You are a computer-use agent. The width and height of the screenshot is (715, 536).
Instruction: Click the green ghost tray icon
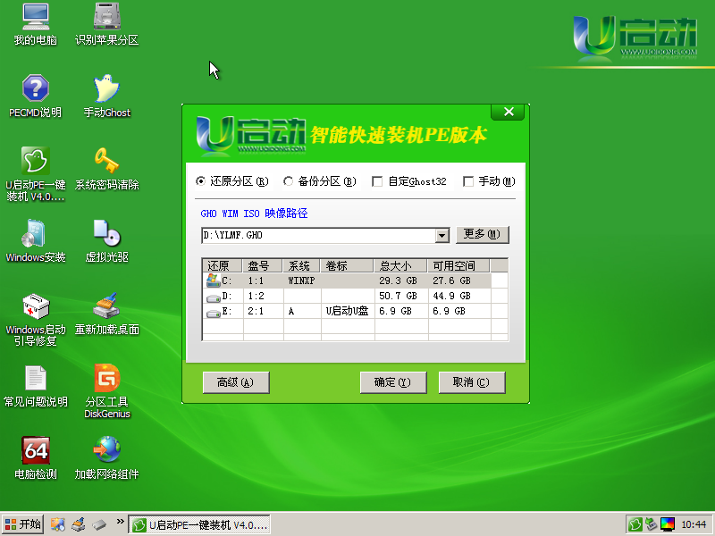[x=635, y=524]
